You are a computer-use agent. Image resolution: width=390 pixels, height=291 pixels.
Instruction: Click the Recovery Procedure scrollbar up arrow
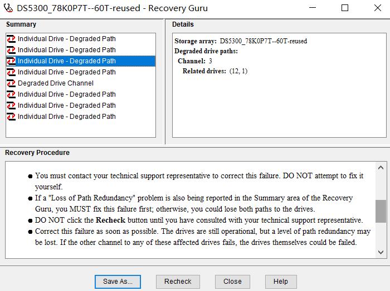point(381,168)
